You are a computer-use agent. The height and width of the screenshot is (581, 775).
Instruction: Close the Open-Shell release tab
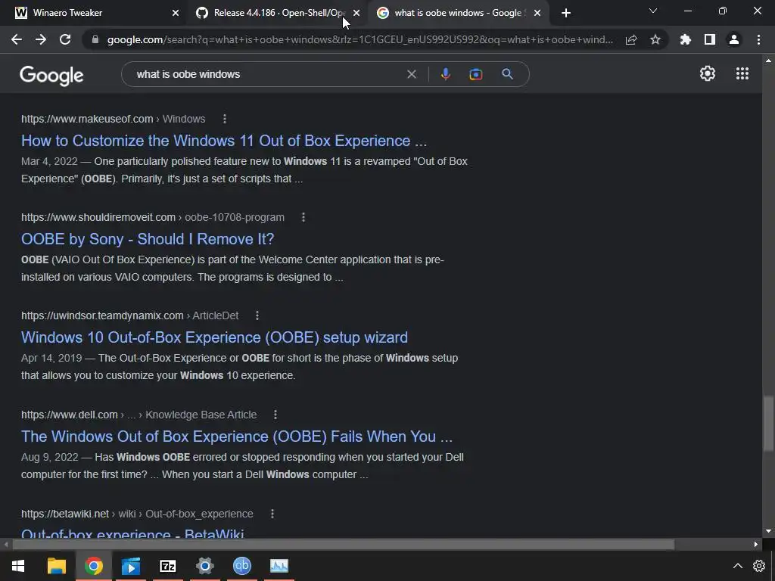(x=356, y=13)
